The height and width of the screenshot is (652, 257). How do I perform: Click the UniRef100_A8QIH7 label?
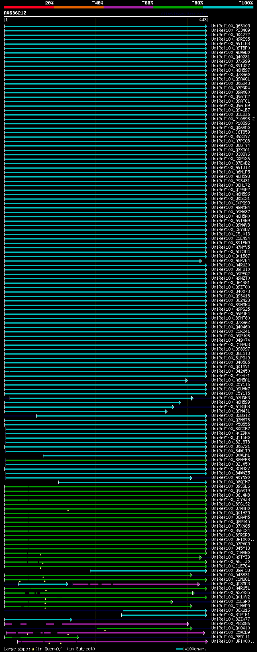(230, 482)
